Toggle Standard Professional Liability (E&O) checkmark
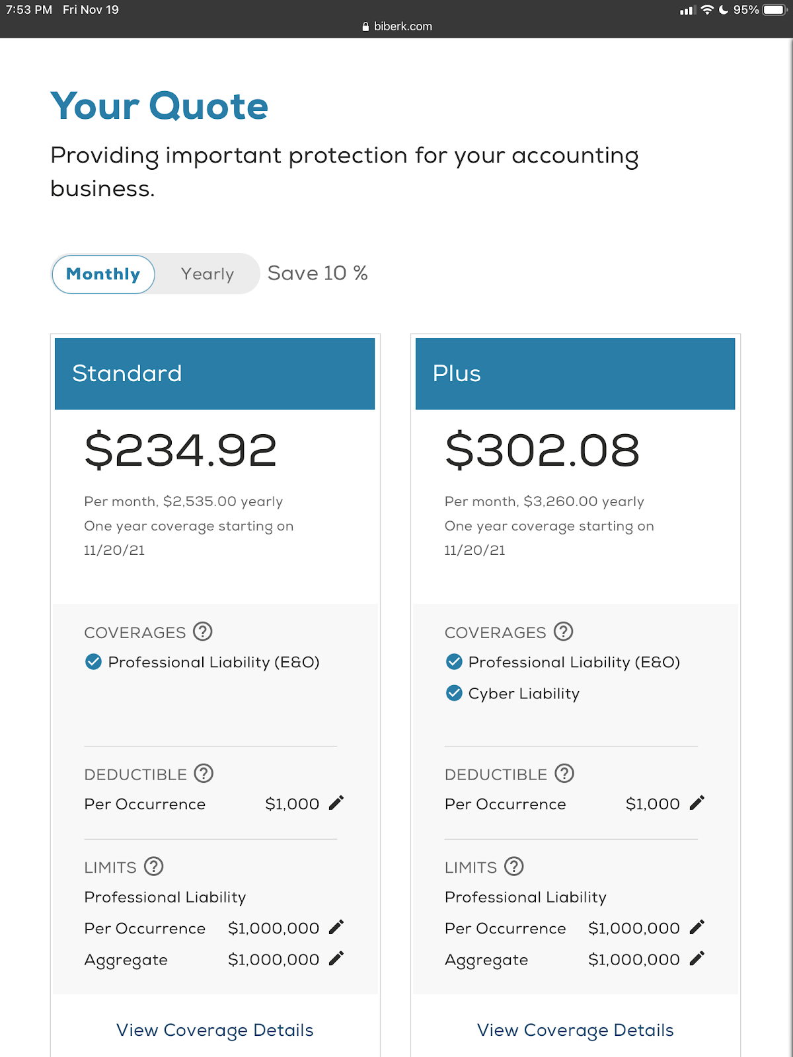Viewport: 793px width, 1057px height. 94,662
